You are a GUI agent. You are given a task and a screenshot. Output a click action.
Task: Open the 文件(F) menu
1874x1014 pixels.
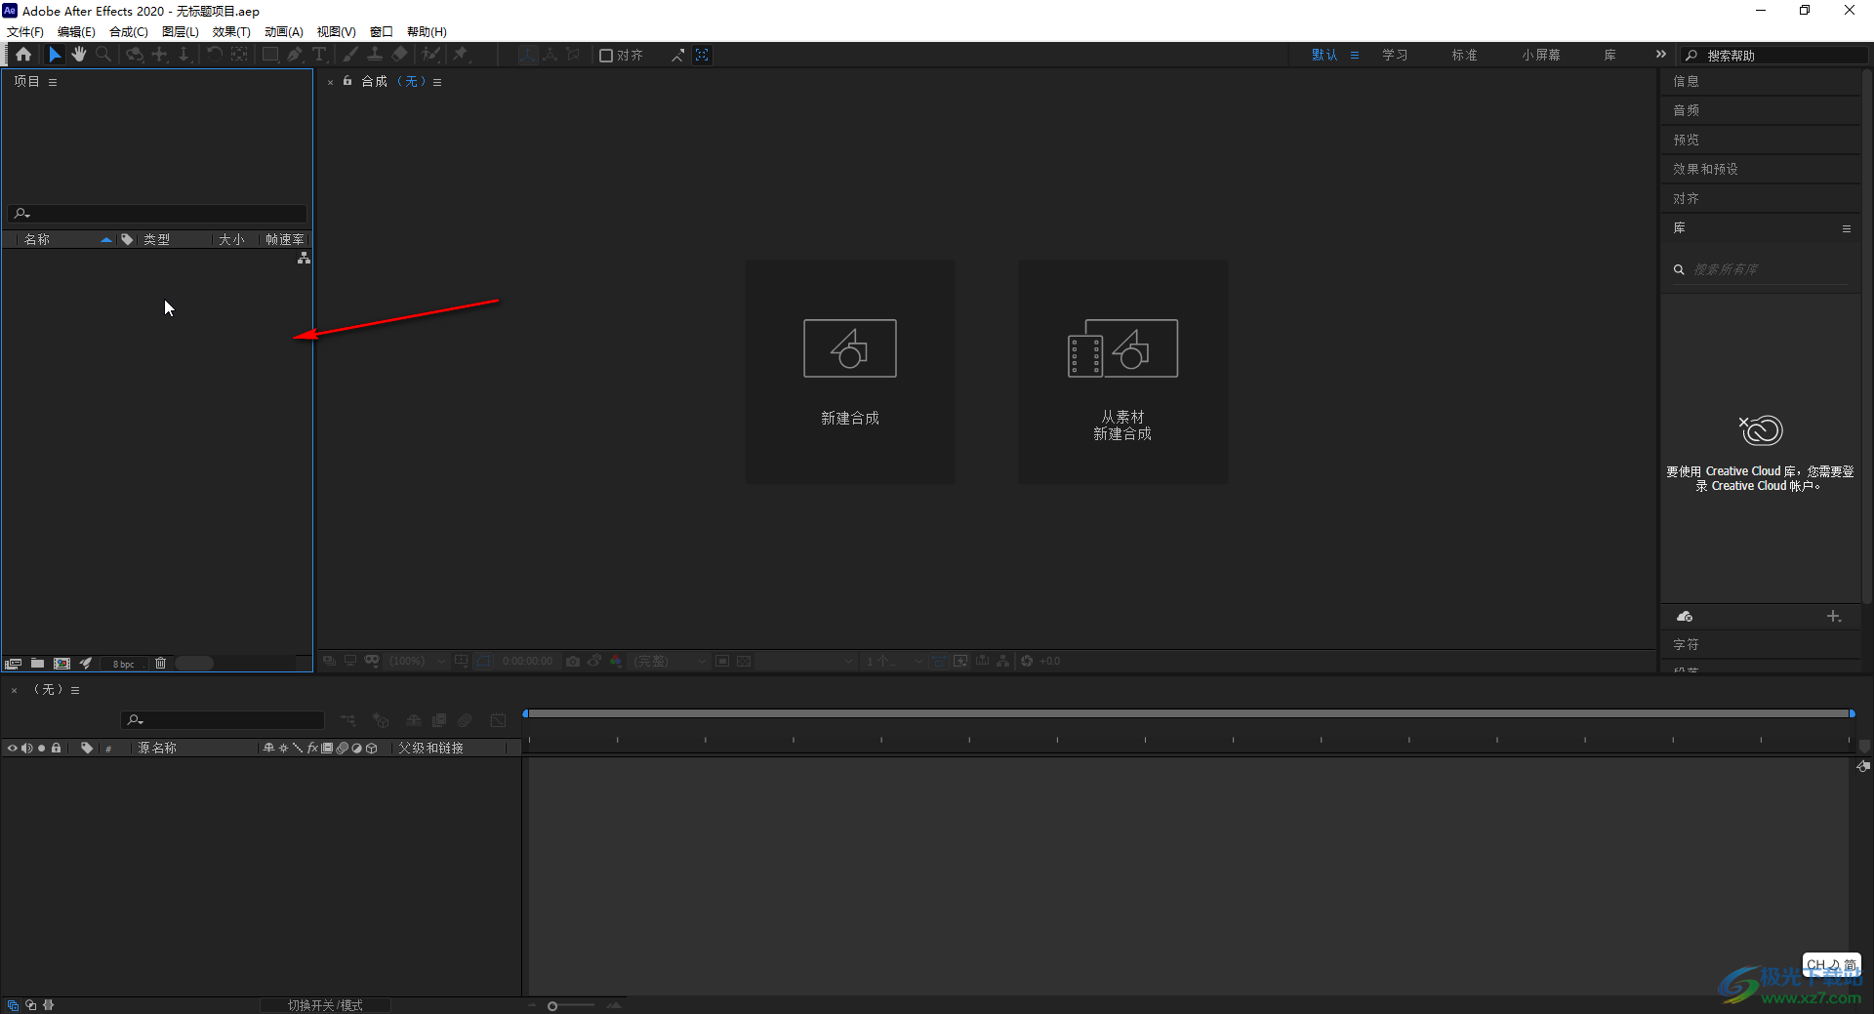[25, 31]
